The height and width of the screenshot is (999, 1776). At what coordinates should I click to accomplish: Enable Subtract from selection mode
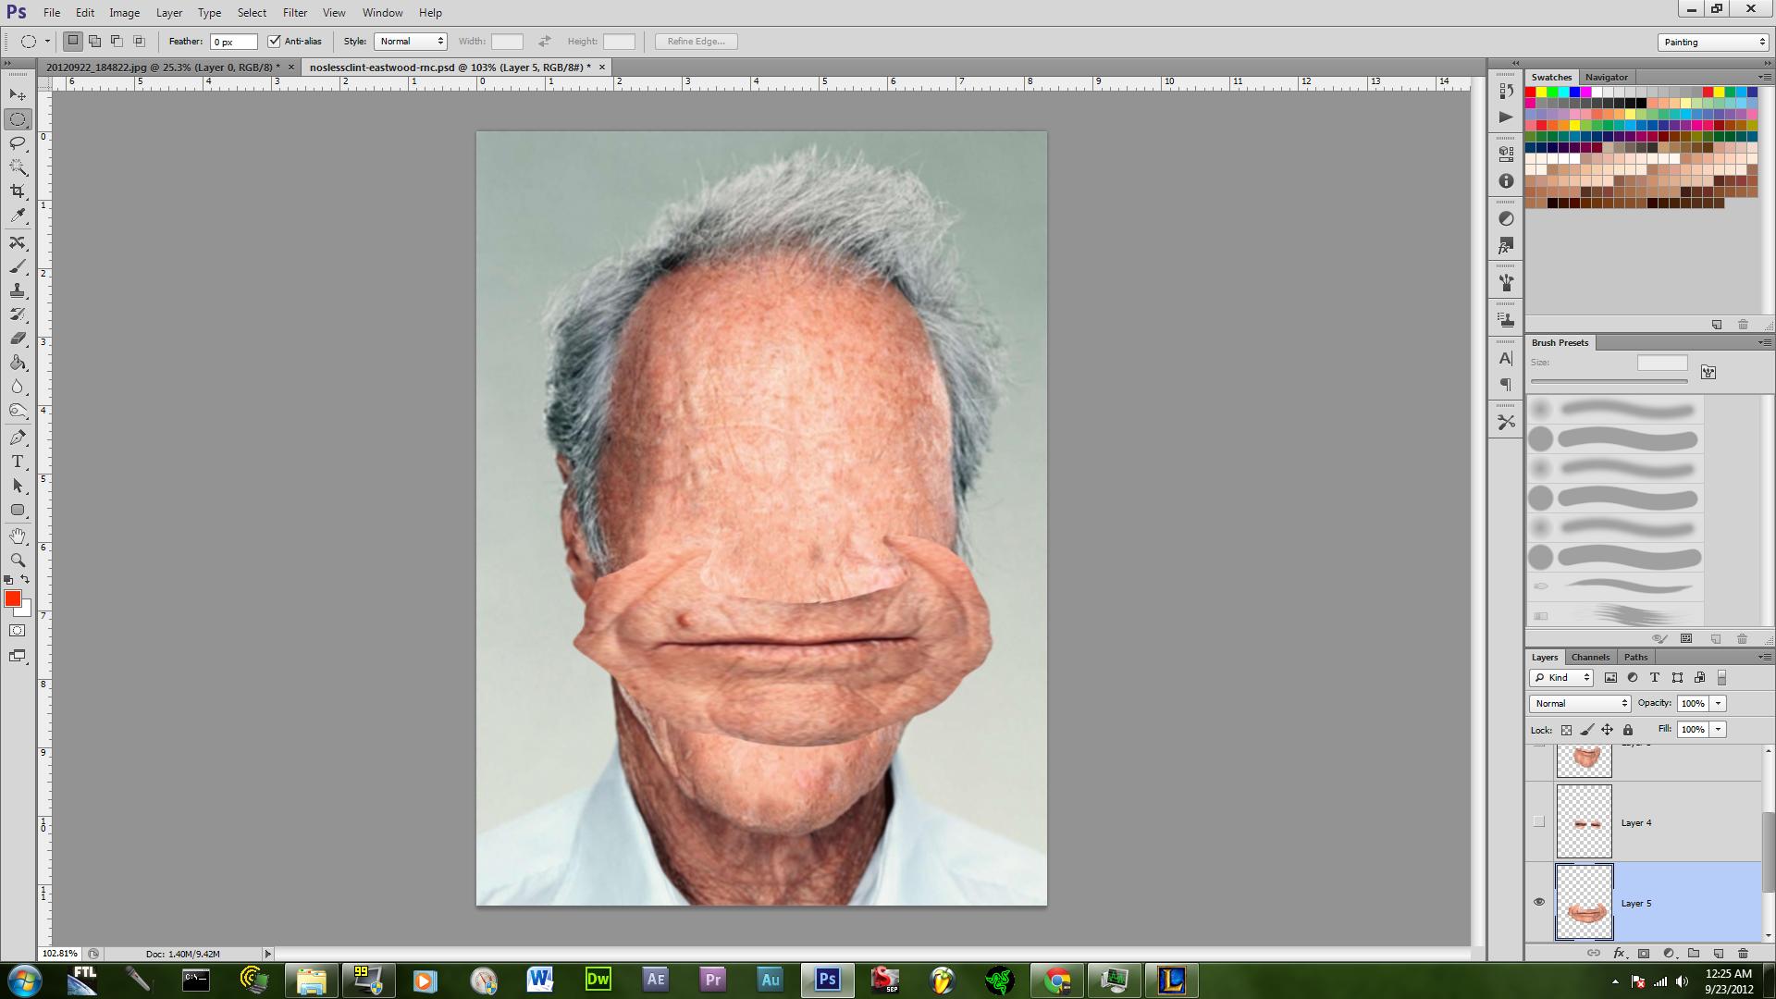pos(117,41)
